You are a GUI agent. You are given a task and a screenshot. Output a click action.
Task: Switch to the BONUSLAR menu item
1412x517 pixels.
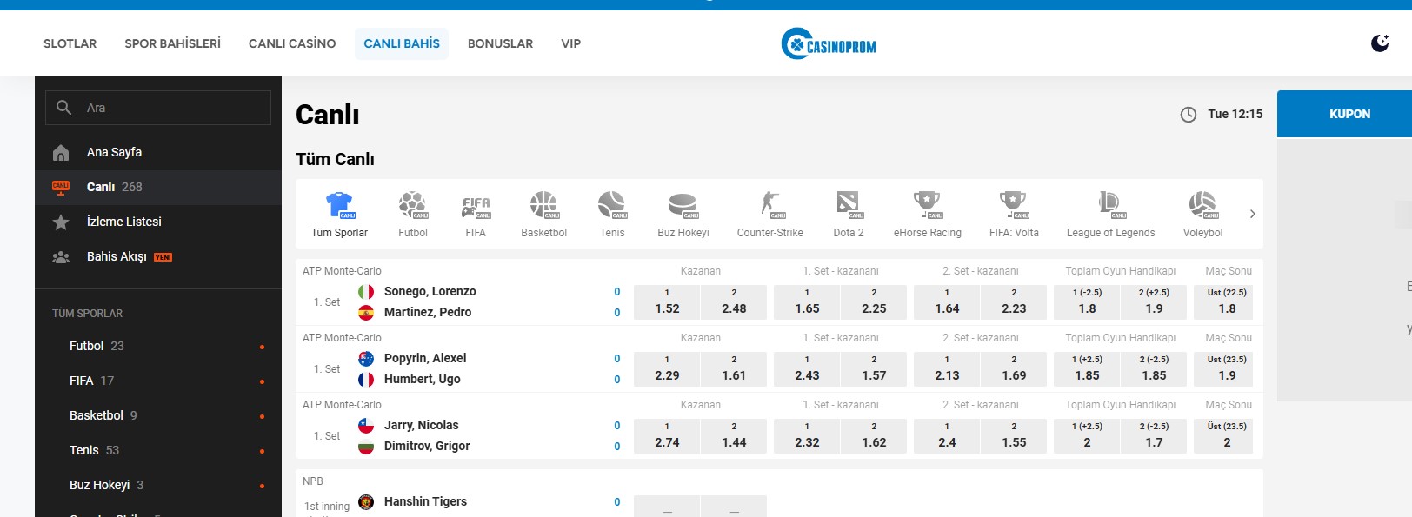(x=500, y=43)
